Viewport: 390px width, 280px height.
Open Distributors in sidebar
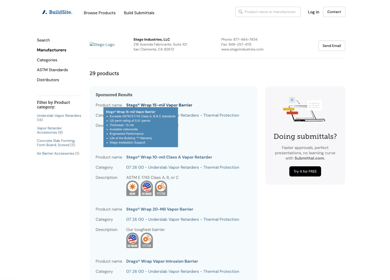click(48, 80)
